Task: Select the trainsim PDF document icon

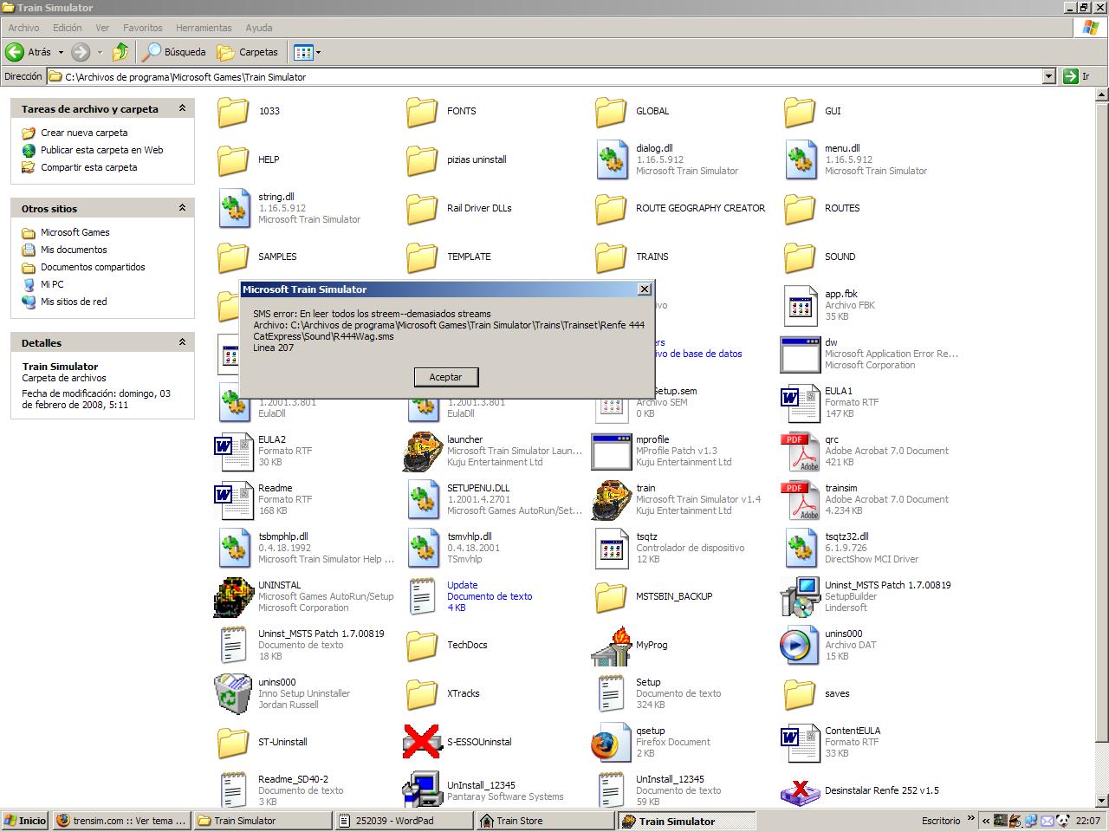Action: tap(800, 499)
